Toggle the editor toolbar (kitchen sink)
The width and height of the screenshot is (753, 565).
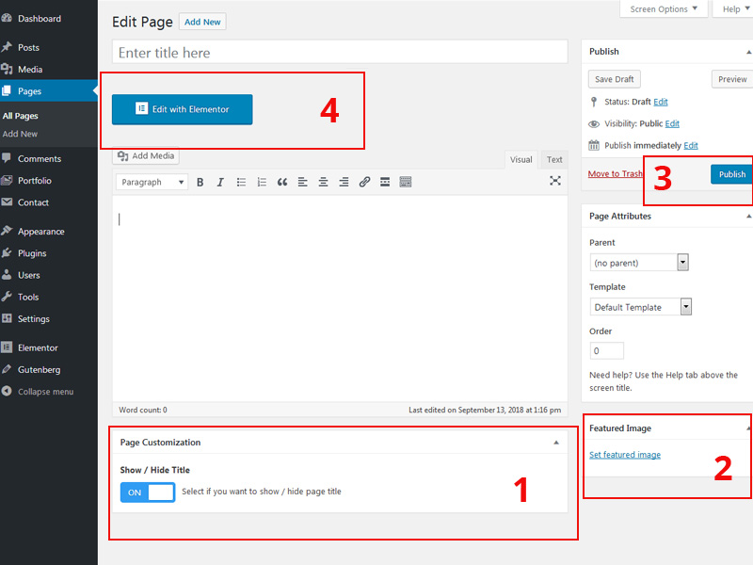pos(406,182)
